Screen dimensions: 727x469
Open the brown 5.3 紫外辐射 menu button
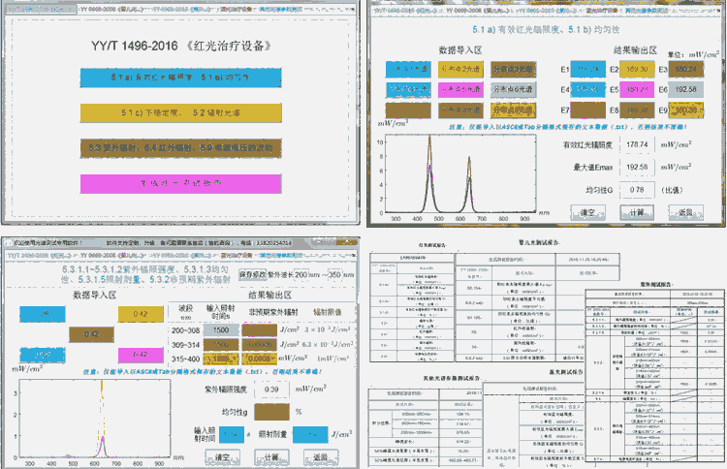181,147
